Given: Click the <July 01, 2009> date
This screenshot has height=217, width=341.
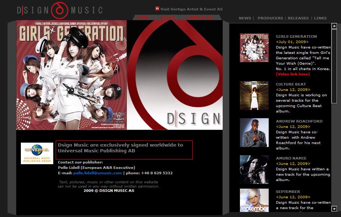Looking at the screenshot, I should (292, 42).
